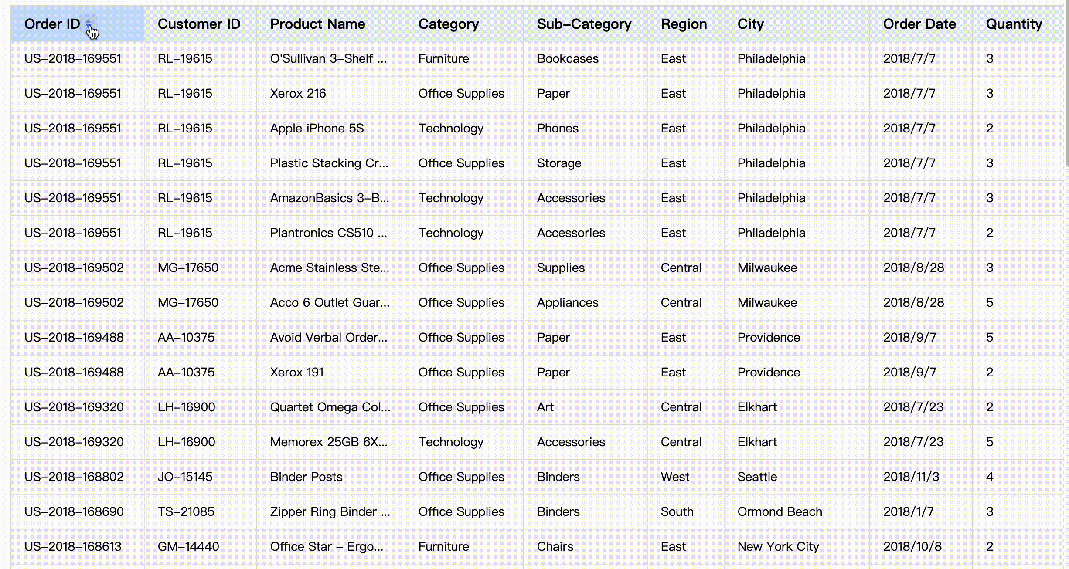This screenshot has width=1069, height=569.
Task: Click customer ID JO-15145 cell
Action: coord(185,477)
